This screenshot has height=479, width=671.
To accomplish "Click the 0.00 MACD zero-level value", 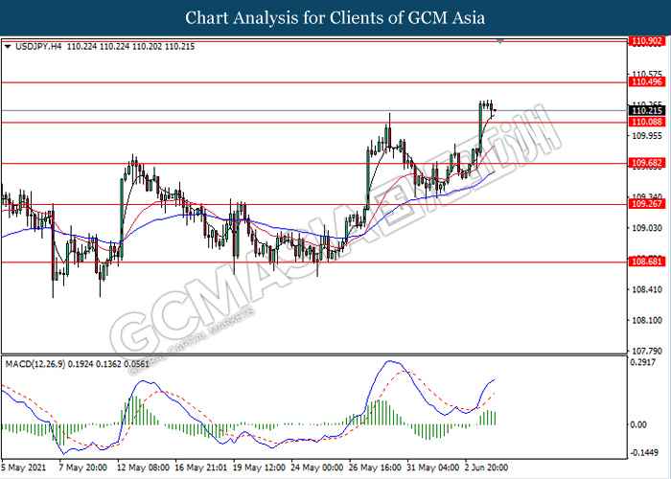I will [639, 424].
